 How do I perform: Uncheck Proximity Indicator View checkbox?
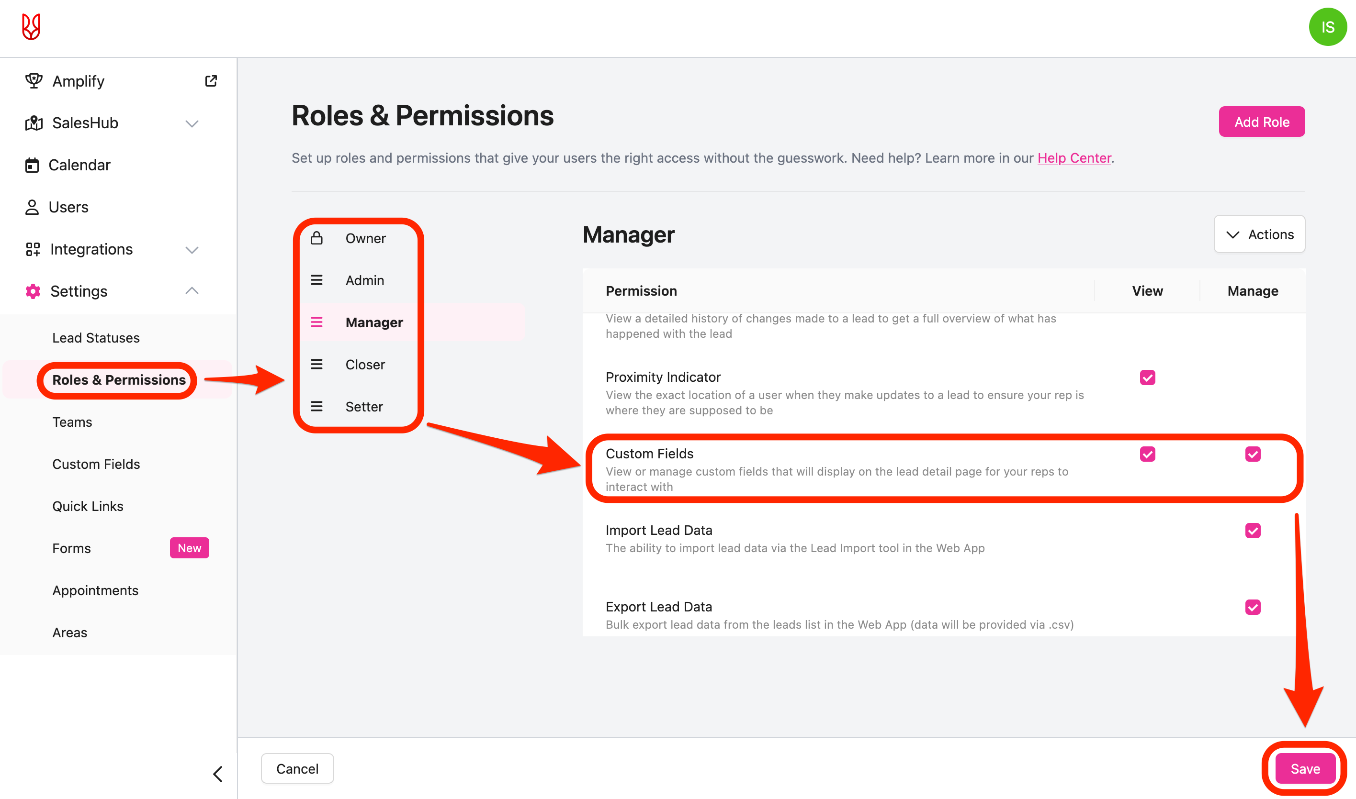point(1147,377)
